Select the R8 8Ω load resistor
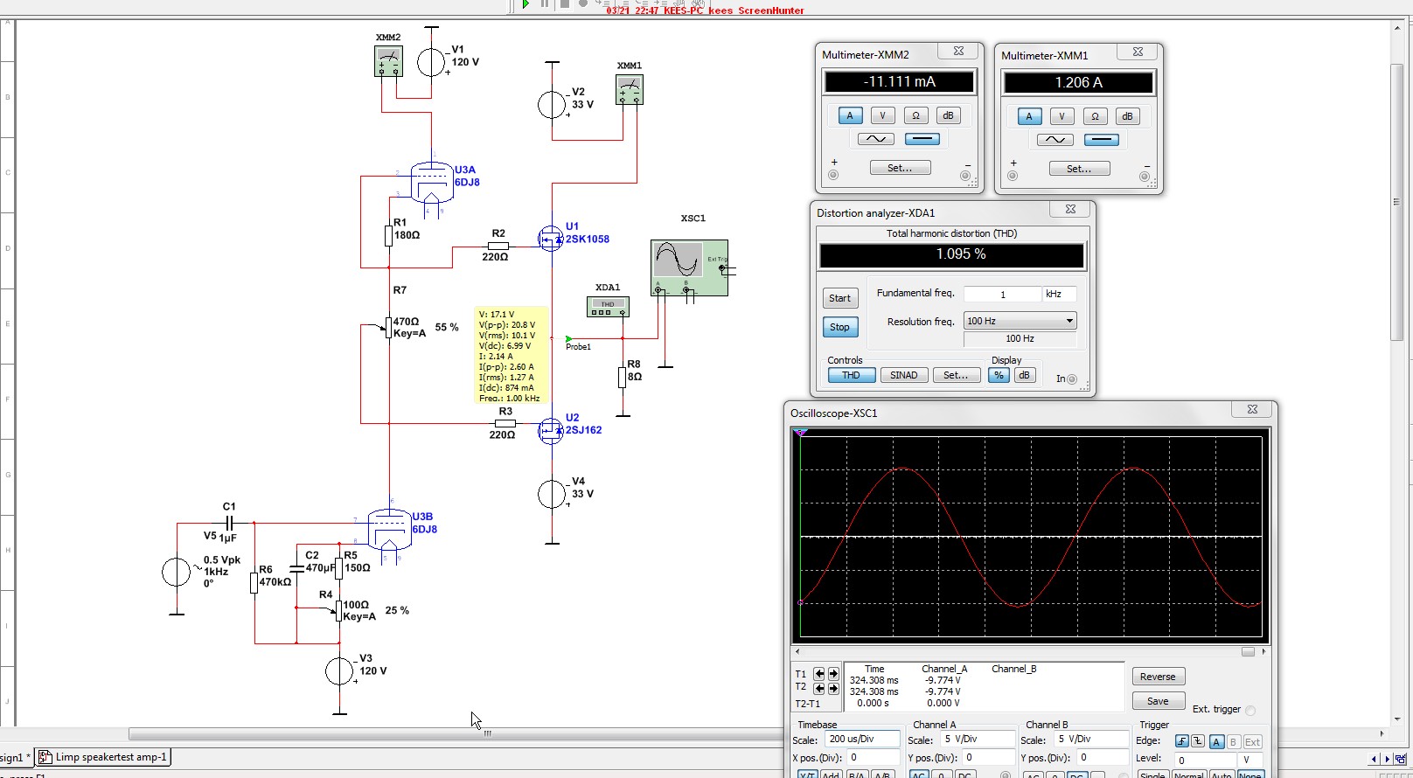This screenshot has height=778, width=1413. pyautogui.click(x=623, y=378)
